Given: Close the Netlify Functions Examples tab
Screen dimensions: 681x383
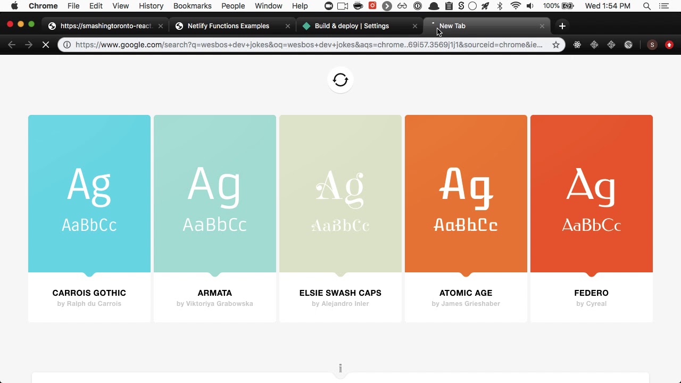Looking at the screenshot, I should click(288, 26).
